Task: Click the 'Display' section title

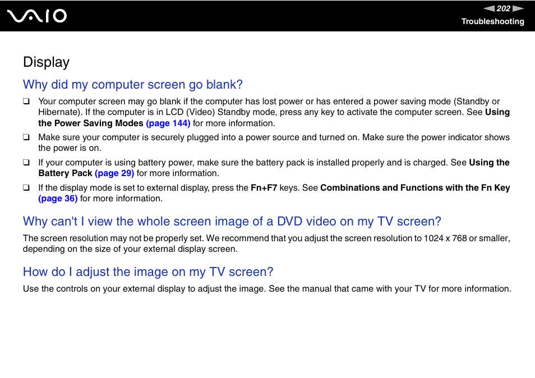Action: (47, 62)
